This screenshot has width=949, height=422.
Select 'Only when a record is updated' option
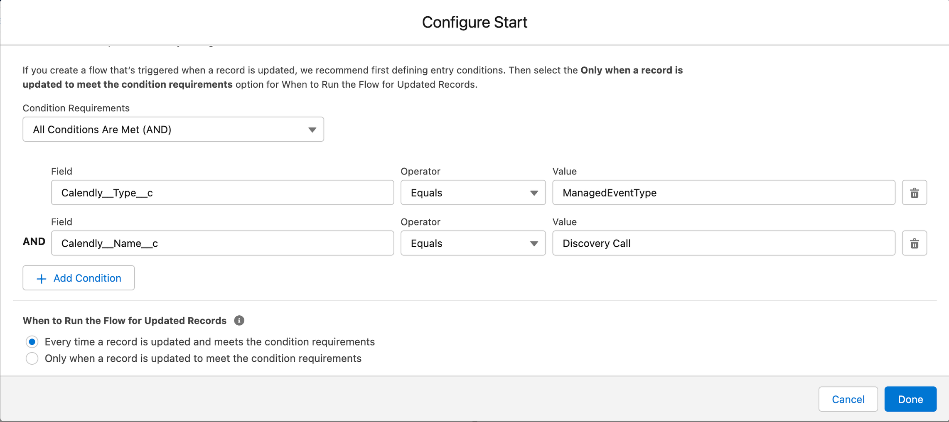(32, 358)
